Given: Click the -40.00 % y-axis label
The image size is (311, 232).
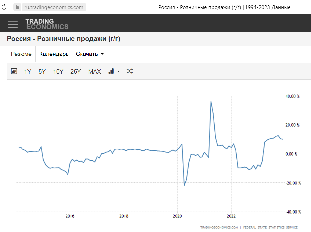Looking at the screenshot, I should click(x=293, y=212).
